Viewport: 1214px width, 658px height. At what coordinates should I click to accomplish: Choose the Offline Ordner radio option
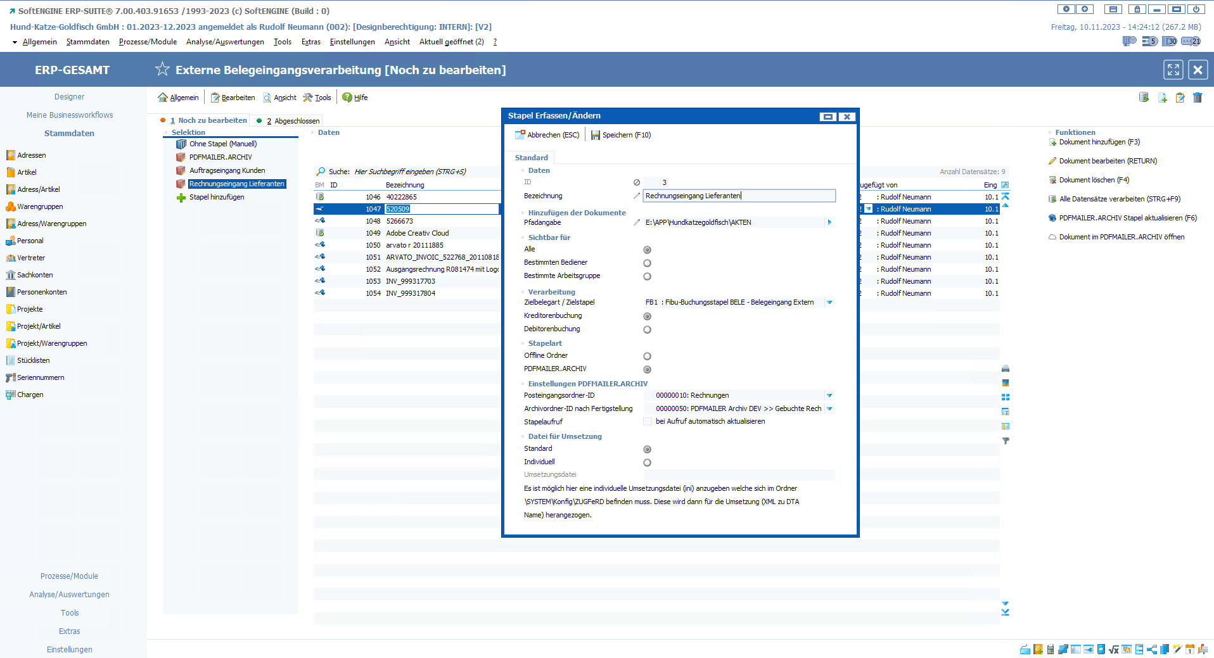coord(647,356)
